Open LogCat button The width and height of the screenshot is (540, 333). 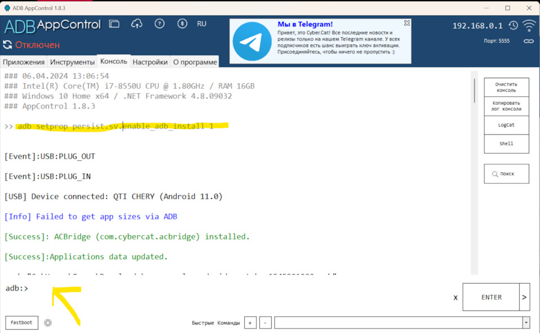click(x=506, y=125)
